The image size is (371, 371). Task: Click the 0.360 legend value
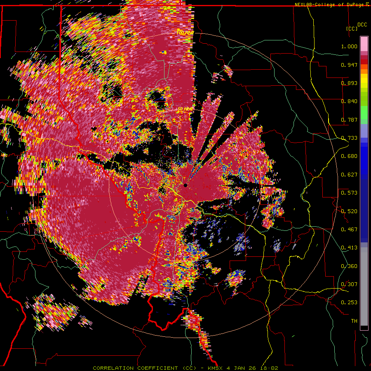[349, 266]
